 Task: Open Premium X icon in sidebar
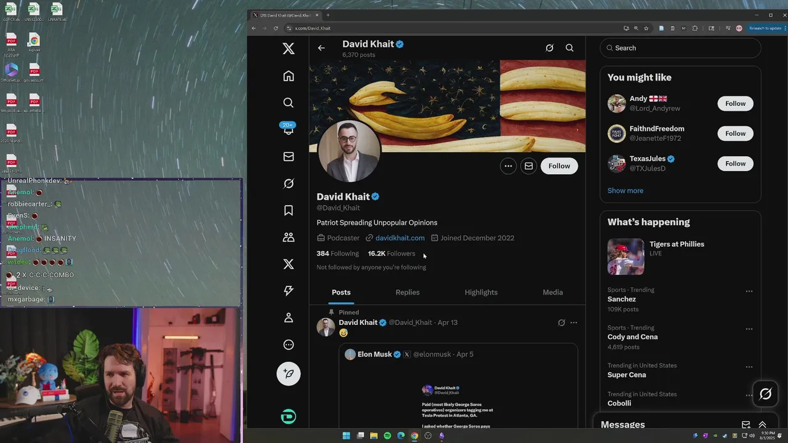point(289,264)
